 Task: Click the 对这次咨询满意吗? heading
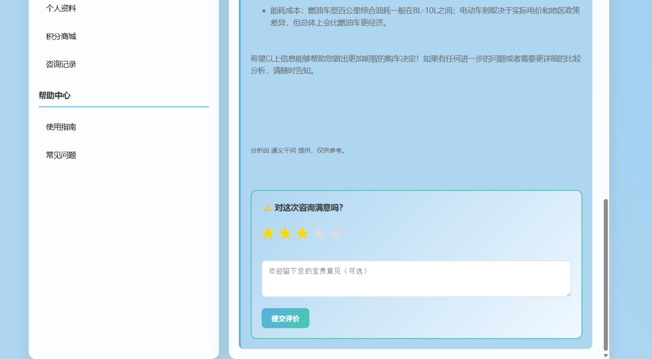309,207
